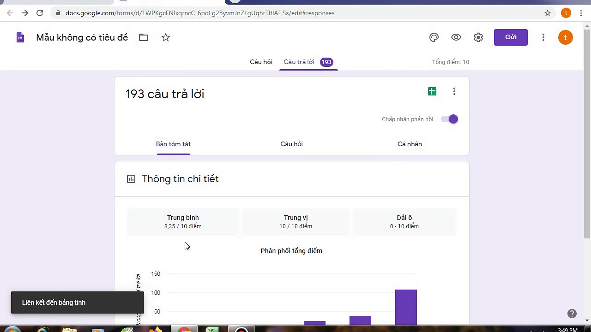Open the form's More options menu
The height and width of the screenshot is (332, 591).
(x=543, y=37)
